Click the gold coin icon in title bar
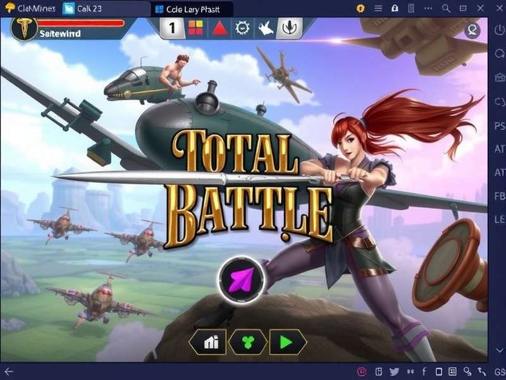 [x=361, y=8]
